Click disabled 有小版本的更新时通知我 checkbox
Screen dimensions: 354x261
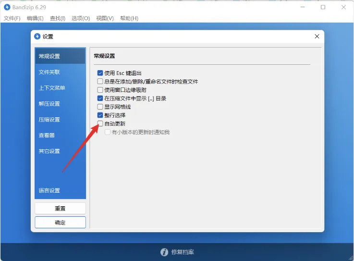(108, 132)
